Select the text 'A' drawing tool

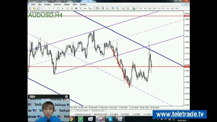click(62, 8)
